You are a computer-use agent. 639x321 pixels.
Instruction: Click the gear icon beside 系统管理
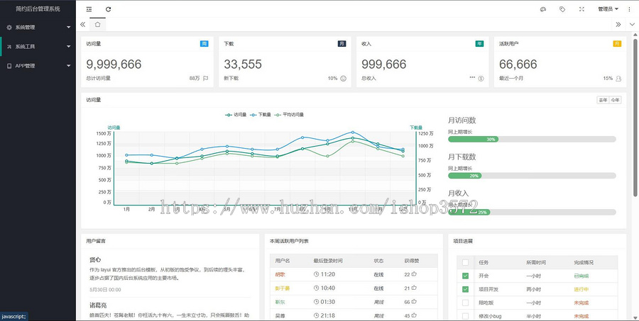pyautogui.click(x=9, y=27)
